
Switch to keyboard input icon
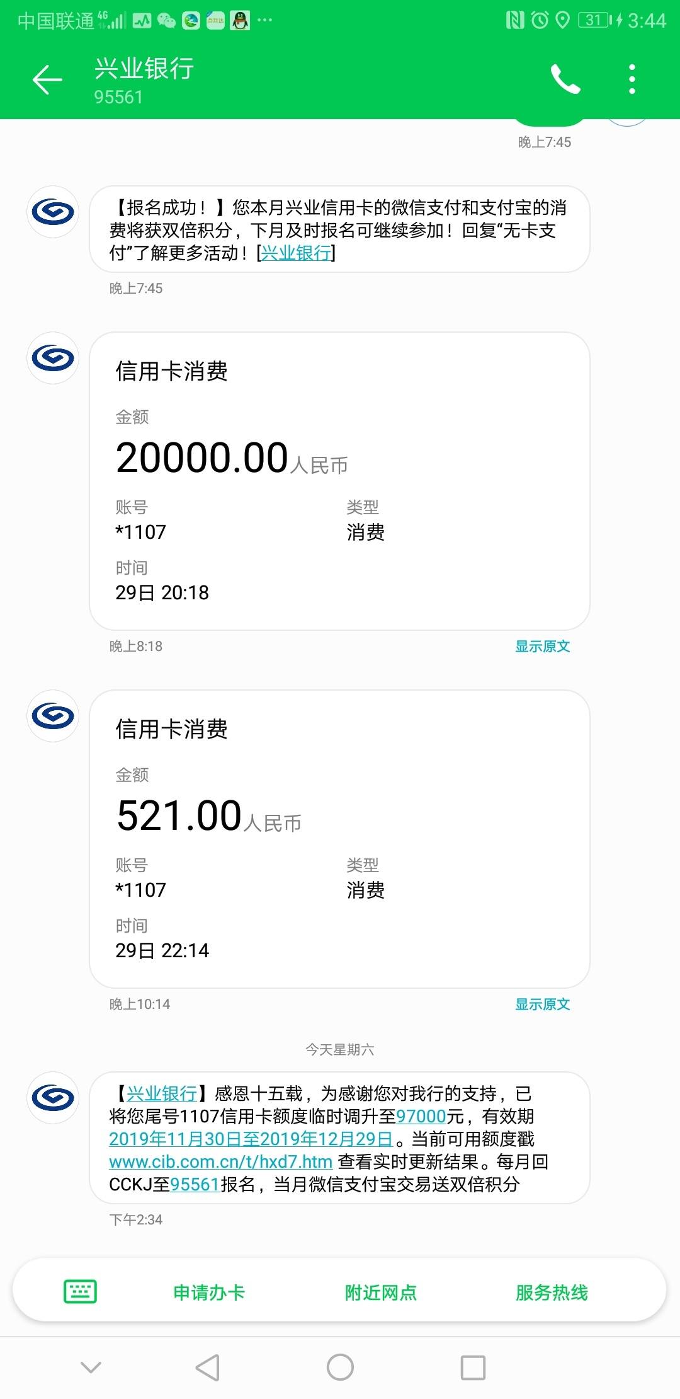81,1291
